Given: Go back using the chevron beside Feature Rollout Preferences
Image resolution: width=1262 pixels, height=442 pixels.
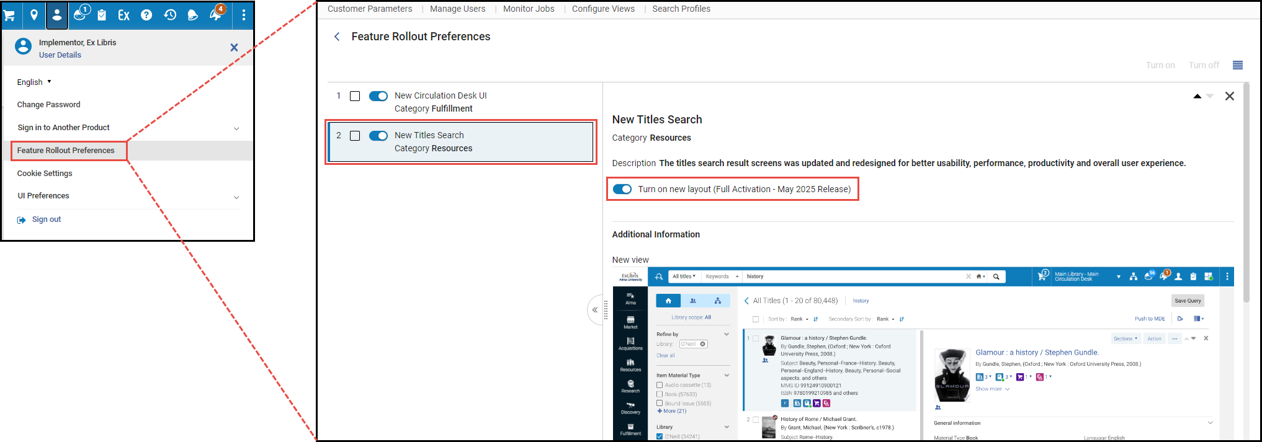Looking at the screenshot, I should click(337, 37).
